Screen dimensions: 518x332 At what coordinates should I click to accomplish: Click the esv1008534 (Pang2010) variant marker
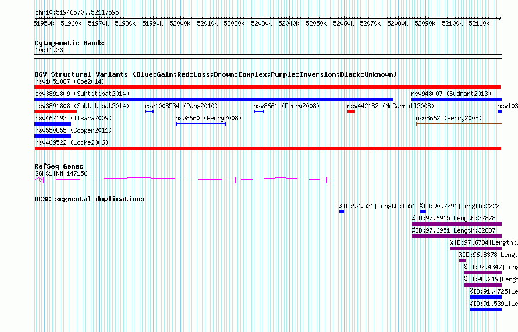tap(149, 112)
